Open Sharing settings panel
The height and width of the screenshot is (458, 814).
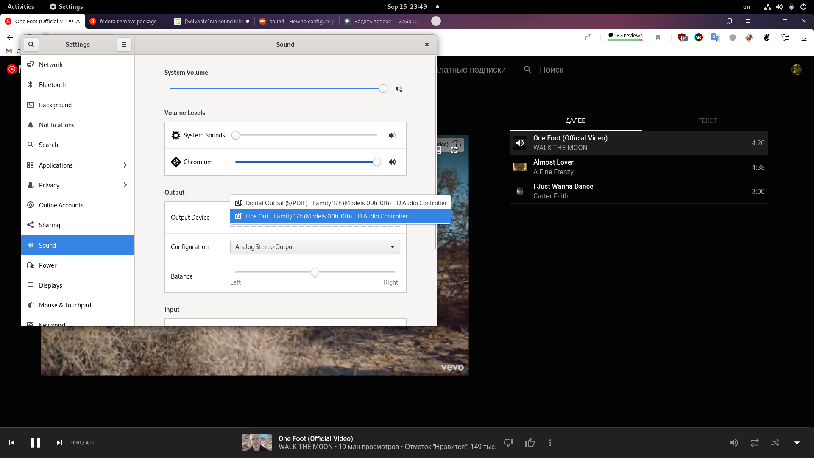[x=78, y=225]
